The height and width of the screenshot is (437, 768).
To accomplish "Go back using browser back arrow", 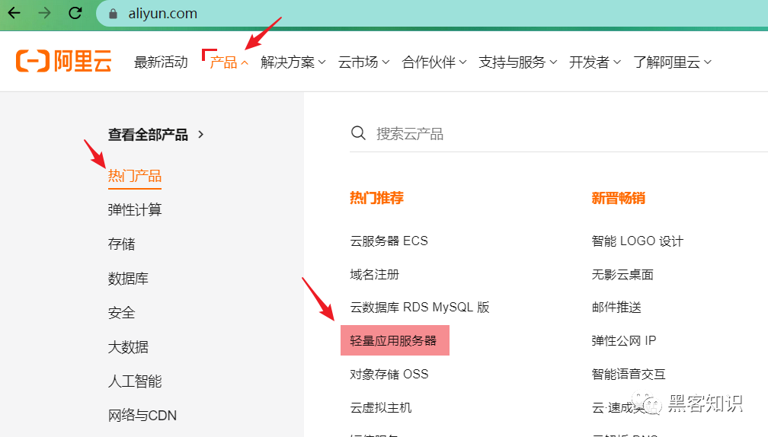I will (14, 13).
